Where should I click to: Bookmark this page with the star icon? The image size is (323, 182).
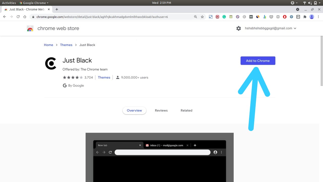202,17
